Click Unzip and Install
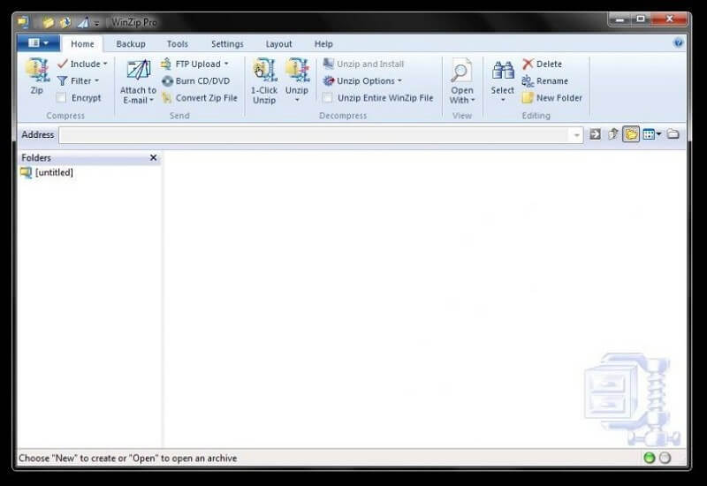707x486 pixels. click(x=363, y=64)
